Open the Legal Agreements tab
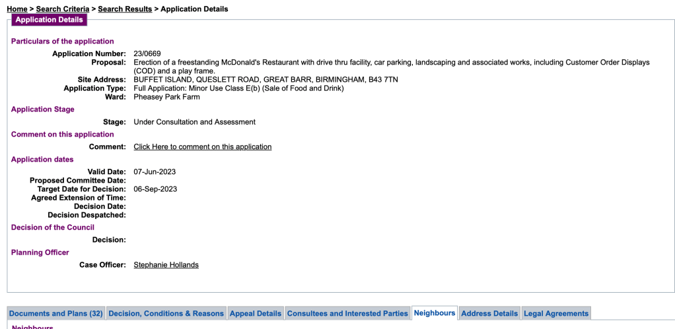The height and width of the screenshot is (329, 675). click(x=555, y=314)
